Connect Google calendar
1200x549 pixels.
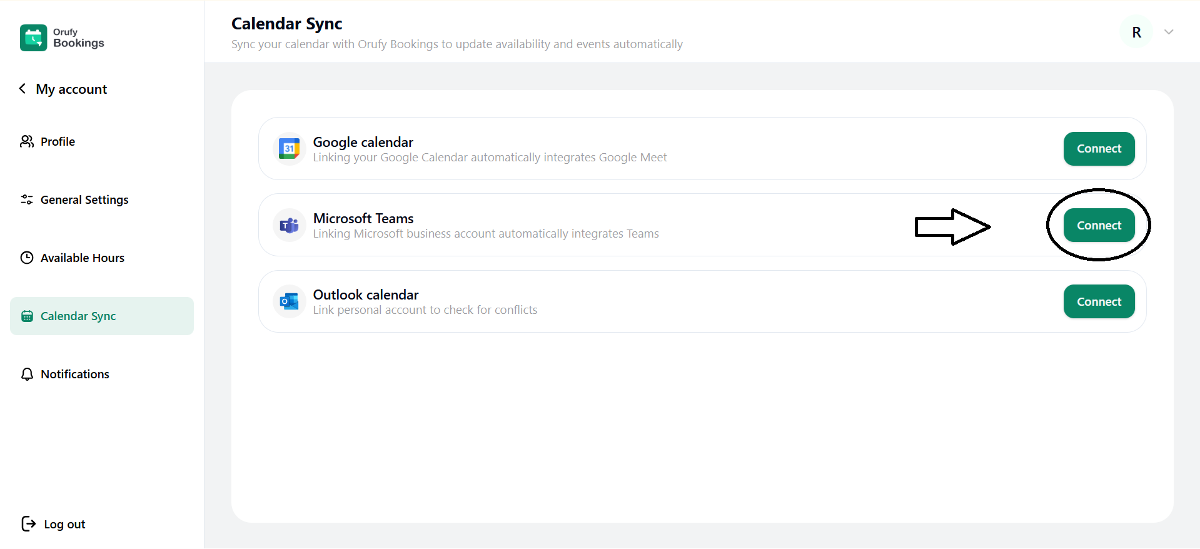point(1099,149)
